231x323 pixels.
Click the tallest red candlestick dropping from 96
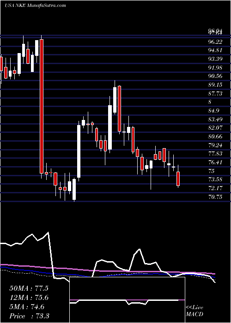[42, 106]
